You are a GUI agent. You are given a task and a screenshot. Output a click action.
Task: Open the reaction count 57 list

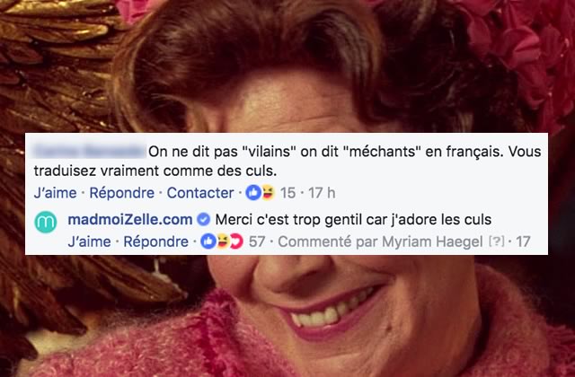pos(257,241)
